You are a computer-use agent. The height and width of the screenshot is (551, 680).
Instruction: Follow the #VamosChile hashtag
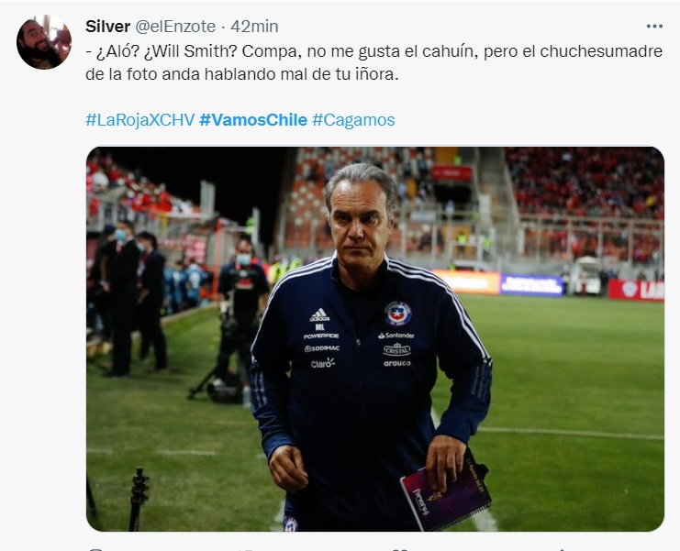(253, 119)
